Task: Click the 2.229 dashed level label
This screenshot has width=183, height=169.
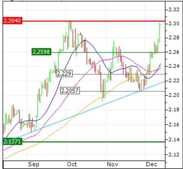Action: [x=64, y=73]
